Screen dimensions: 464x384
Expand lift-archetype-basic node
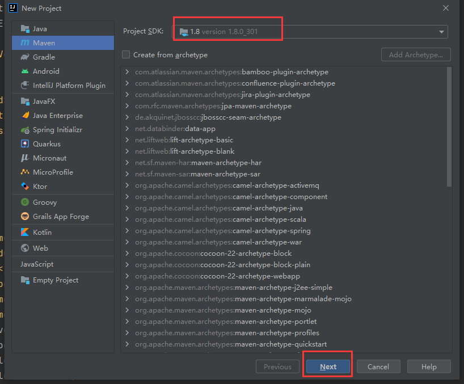tap(127, 140)
